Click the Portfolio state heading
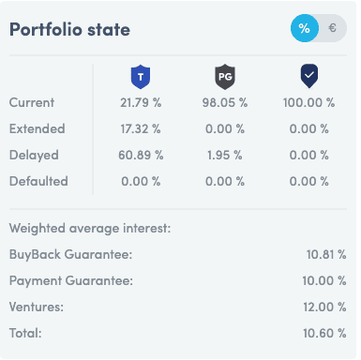 point(69,29)
